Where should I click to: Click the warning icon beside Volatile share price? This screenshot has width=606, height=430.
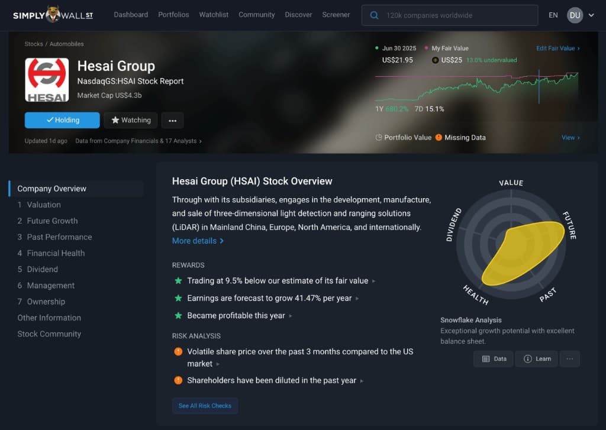click(178, 351)
